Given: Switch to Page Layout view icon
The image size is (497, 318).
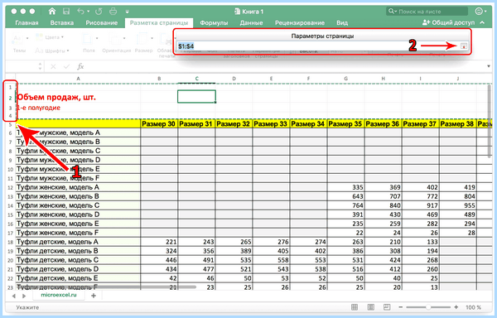Looking at the screenshot, I should (x=370, y=307).
